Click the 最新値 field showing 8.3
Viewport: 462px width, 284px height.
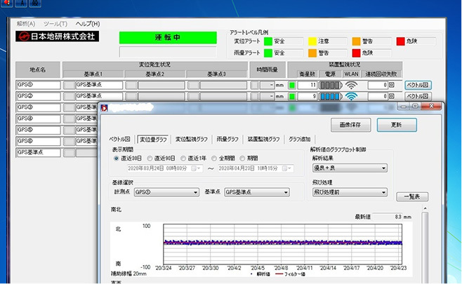388,217
